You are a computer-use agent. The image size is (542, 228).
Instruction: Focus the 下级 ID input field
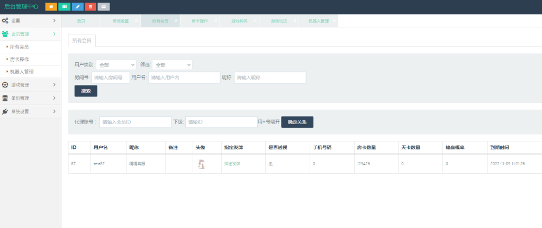coord(221,122)
